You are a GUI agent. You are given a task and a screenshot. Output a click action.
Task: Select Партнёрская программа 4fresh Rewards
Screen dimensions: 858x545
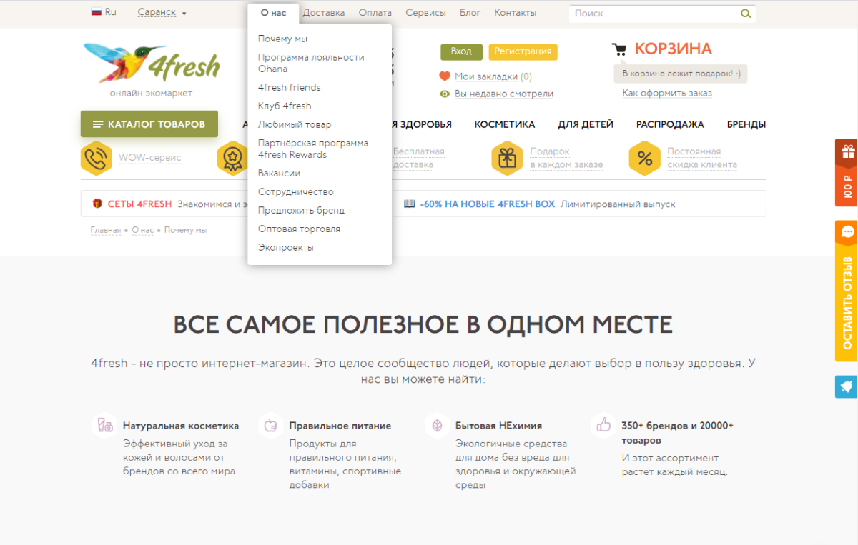tap(313, 149)
